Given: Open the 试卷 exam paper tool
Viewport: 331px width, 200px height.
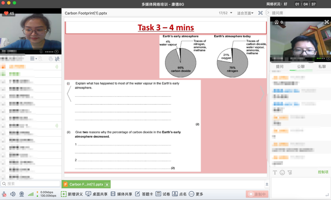Looking at the screenshot, I should (163, 194).
